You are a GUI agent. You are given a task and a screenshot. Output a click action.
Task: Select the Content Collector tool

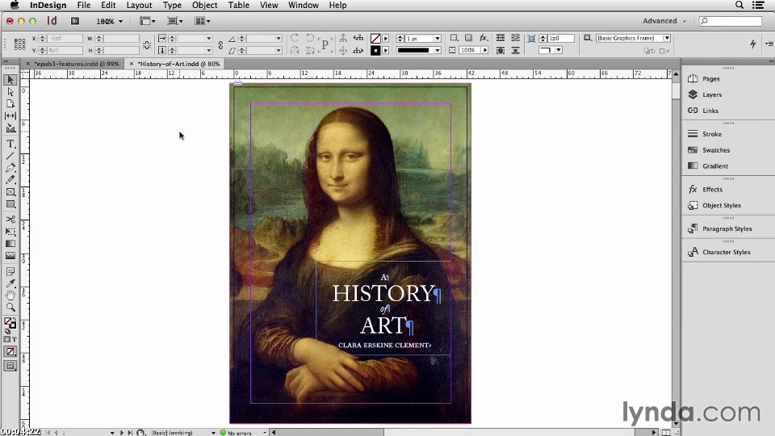[x=10, y=128]
